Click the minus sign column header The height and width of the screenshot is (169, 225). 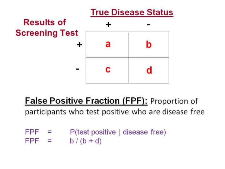point(148,24)
